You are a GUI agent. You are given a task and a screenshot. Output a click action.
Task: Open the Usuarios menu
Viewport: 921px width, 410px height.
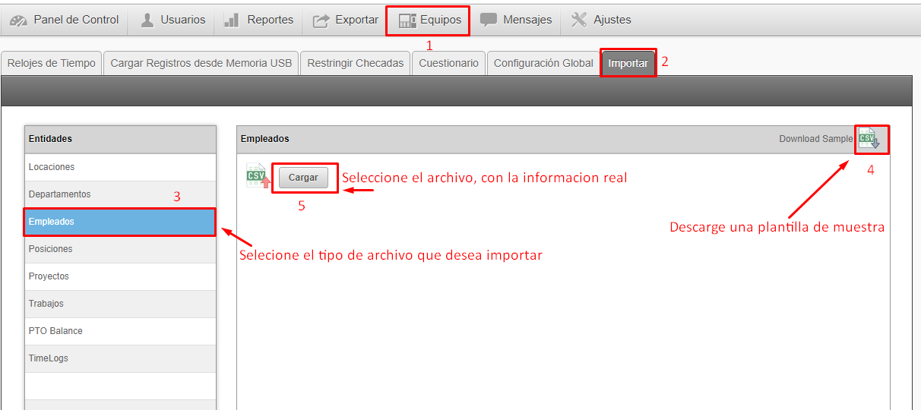pyautogui.click(x=172, y=20)
